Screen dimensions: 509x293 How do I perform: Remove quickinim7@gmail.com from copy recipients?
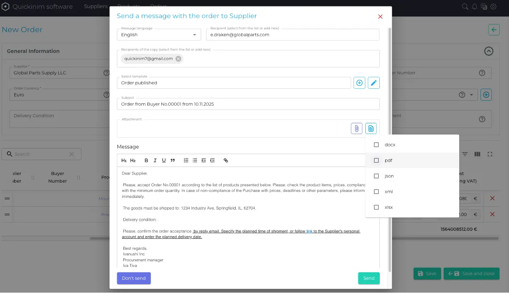(178, 59)
